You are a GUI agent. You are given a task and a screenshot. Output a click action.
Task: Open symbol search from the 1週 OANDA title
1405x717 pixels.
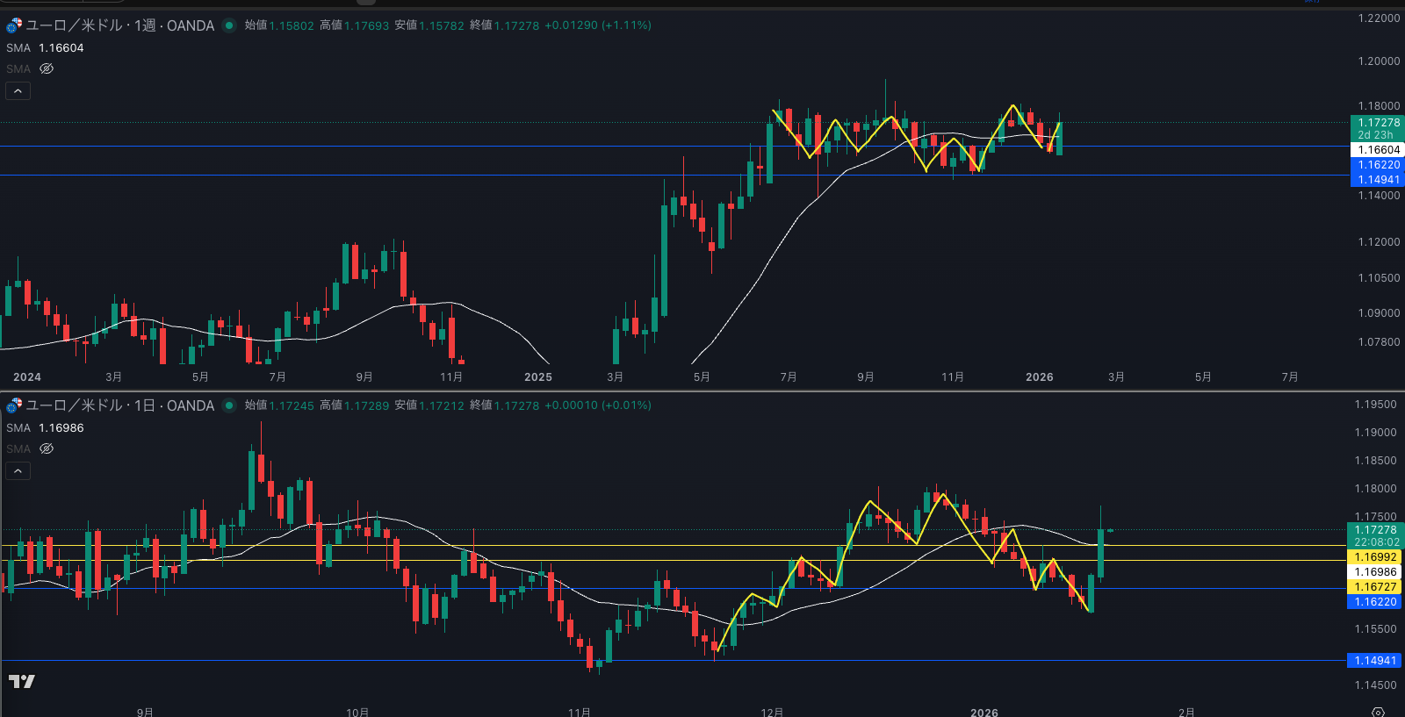[120, 25]
